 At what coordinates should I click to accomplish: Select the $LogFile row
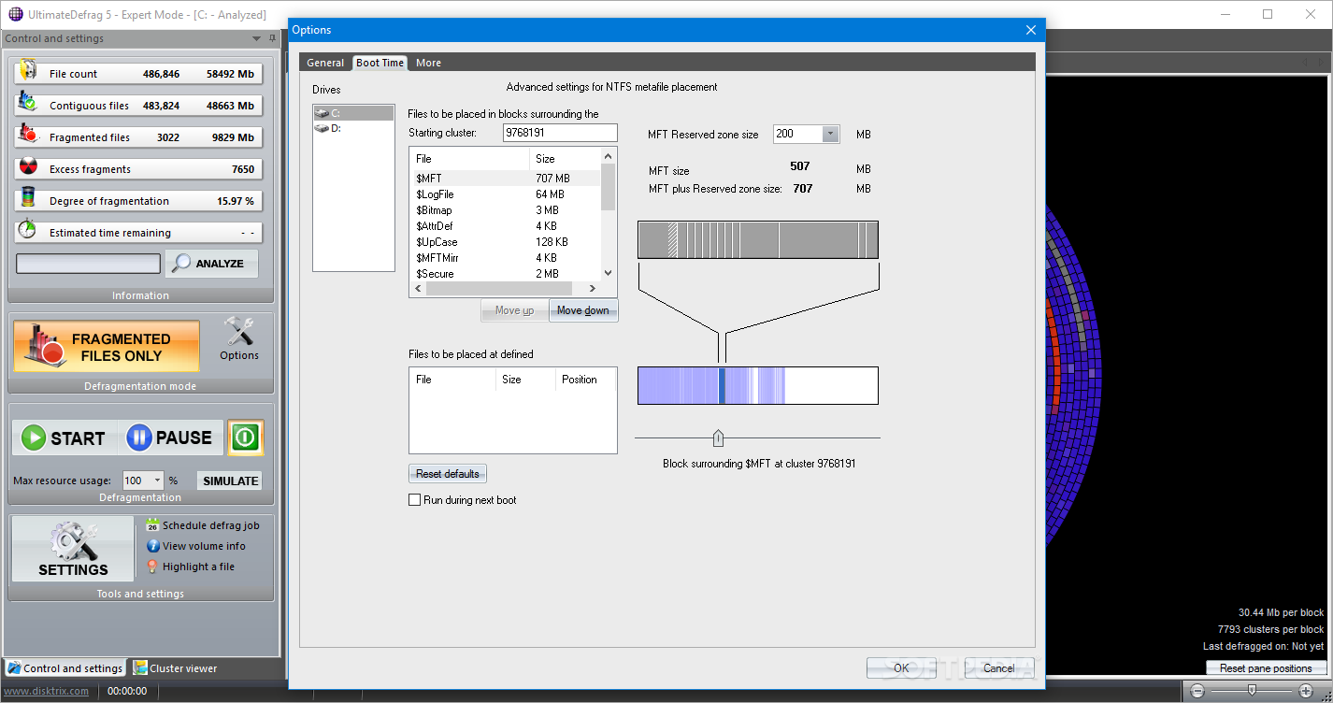click(x=505, y=194)
